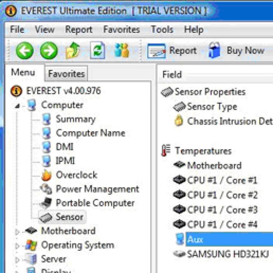Click the Sensor Properties group heading
This screenshot has width=273, height=273.
pyautogui.click(x=210, y=92)
